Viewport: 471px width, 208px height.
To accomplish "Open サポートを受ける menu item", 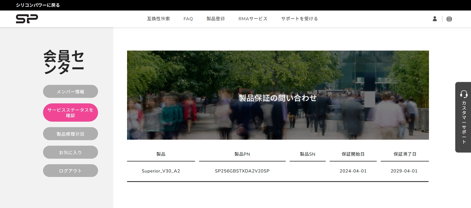I will (299, 19).
